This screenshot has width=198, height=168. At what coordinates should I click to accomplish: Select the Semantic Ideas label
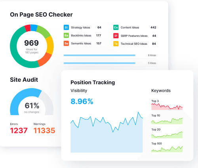[x=81, y=43]
